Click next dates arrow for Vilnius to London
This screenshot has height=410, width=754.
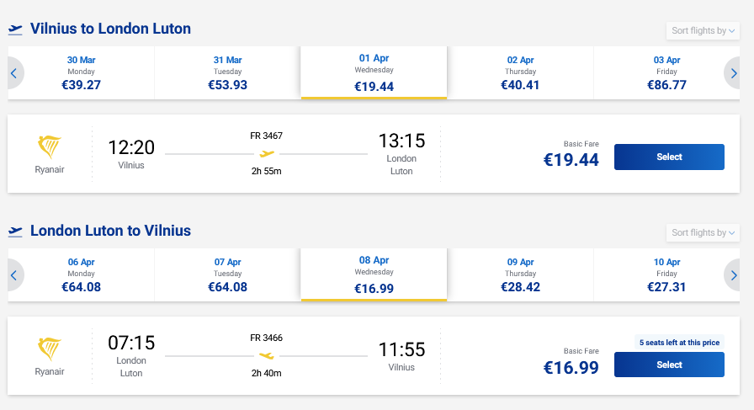point(734,73)
